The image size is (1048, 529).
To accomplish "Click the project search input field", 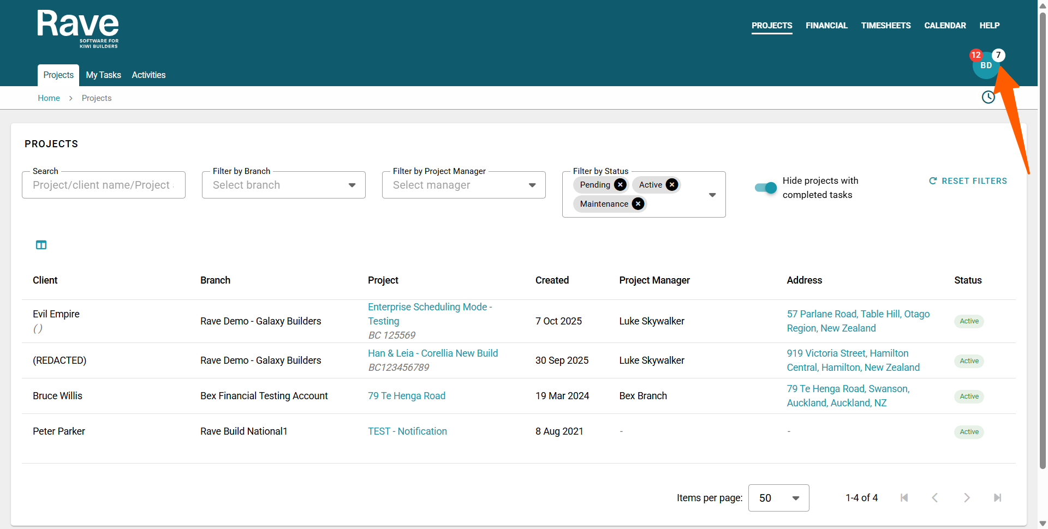I will 103,185.
